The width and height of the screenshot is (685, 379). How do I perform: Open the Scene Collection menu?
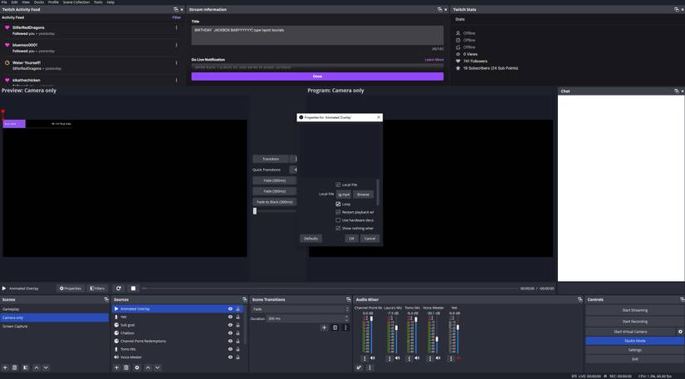coord(76,2)
